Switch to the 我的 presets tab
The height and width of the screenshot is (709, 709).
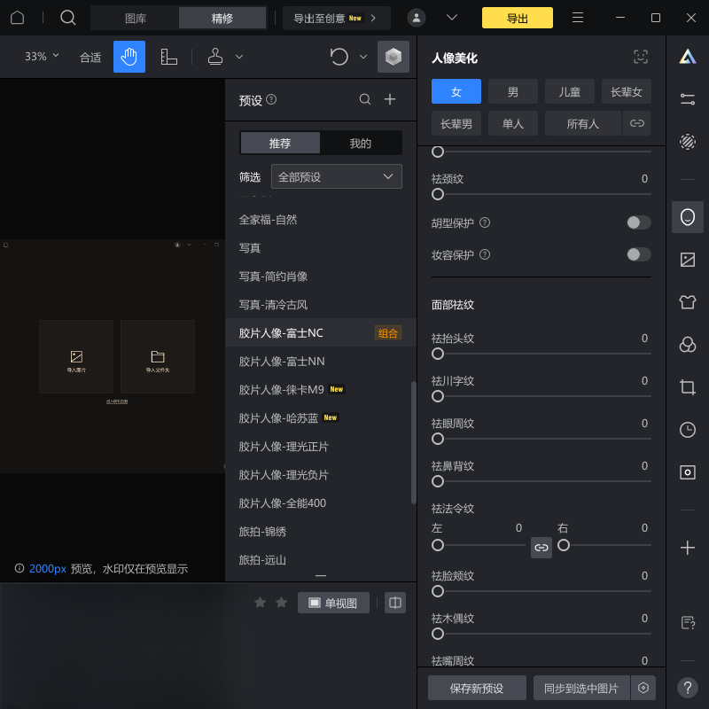(x=361, y=143)
